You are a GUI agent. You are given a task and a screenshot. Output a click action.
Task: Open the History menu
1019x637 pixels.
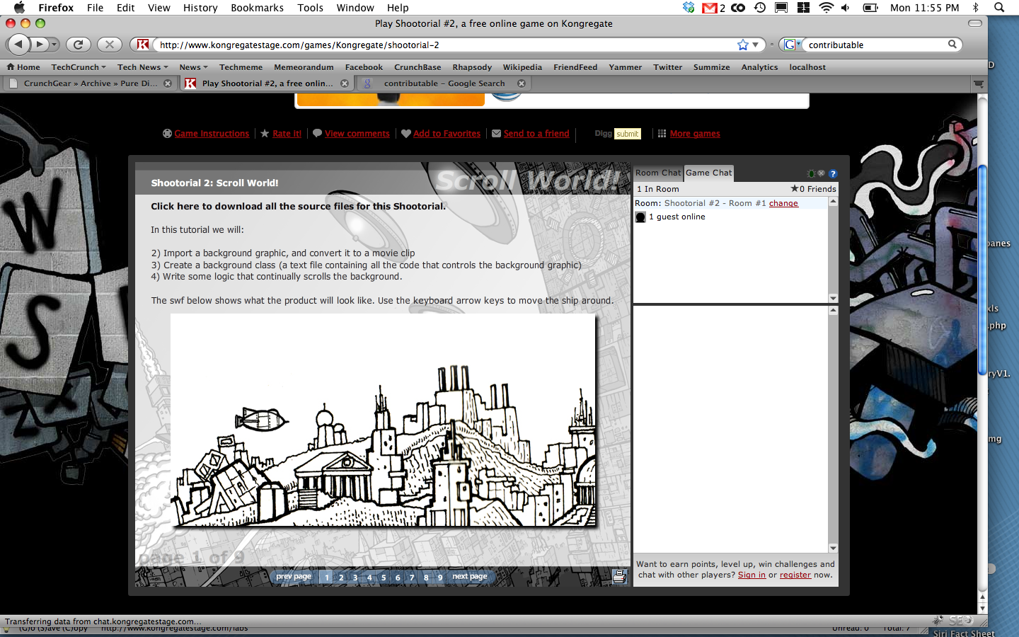(200, 8)
